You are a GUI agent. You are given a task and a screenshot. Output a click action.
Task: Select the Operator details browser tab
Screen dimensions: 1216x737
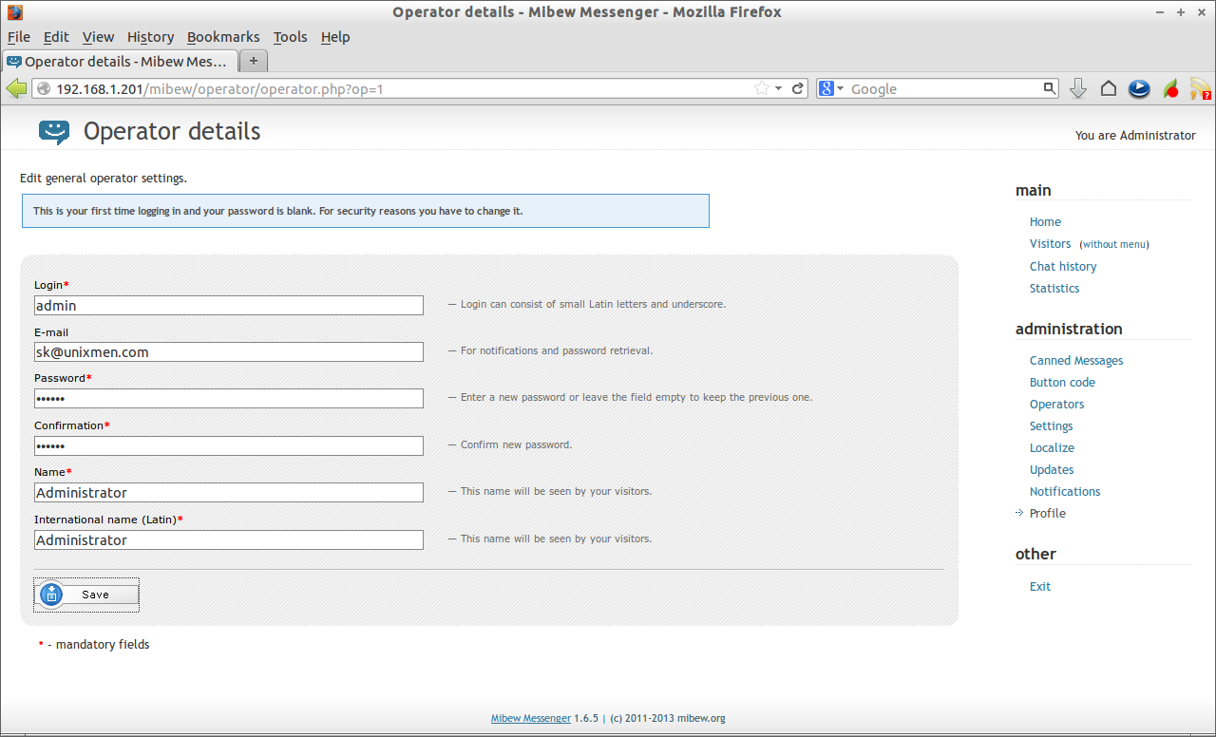click(x=119, y=61)
